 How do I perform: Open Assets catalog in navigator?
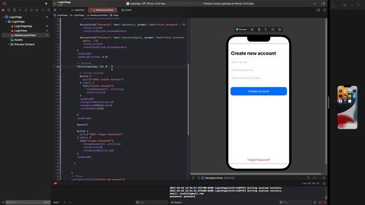18,40
